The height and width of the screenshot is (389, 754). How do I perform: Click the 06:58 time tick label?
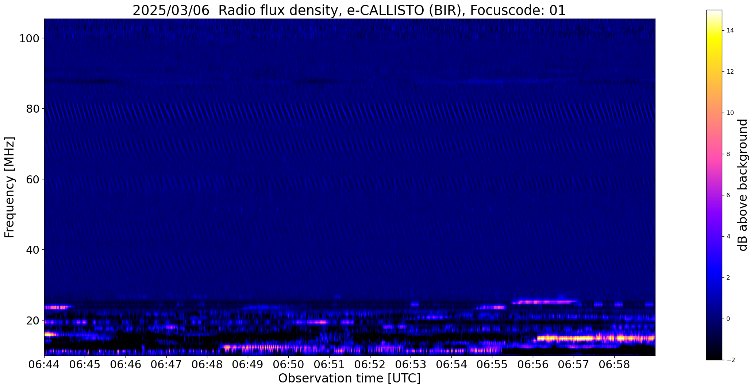(x=614, y=365)
